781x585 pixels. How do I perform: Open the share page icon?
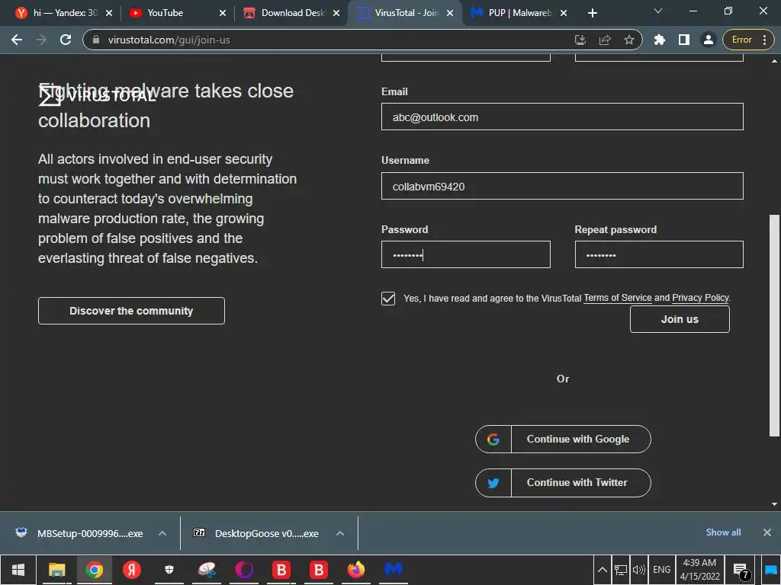click(x=605, y=40)
